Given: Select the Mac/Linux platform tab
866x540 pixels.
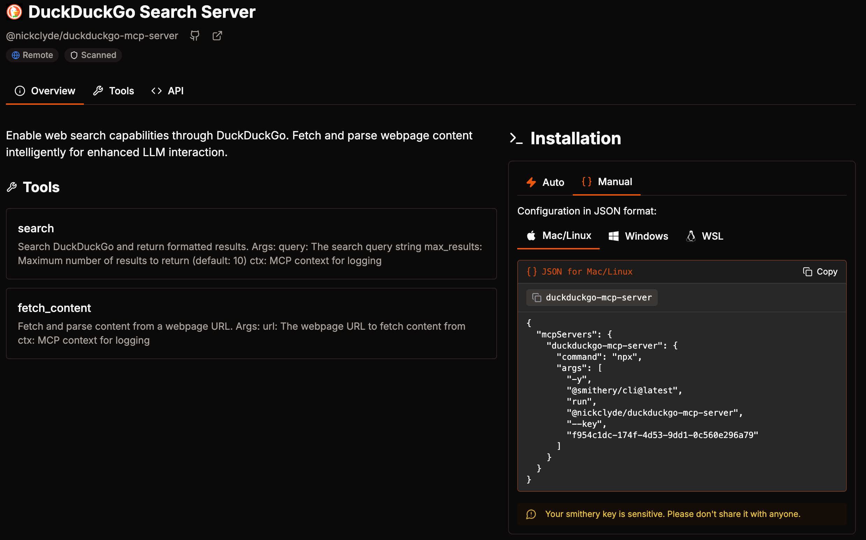Looking at the screenshot, I should 558,236.
